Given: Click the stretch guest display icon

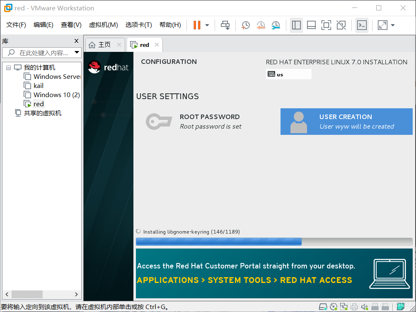Looking at the screenshot, I should 382,25.
